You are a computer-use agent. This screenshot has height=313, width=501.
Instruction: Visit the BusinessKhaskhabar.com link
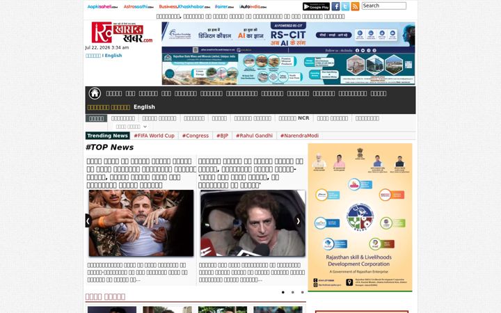coord(184,7)
